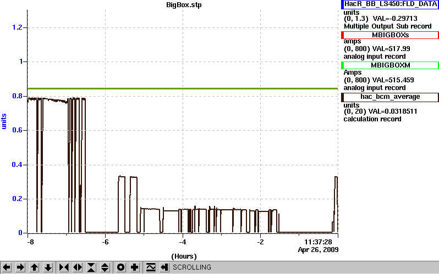Image resolution: width=439 pixels, height=274 pixels.
Task: Click the -2 hours x-axis tick label
Action: point(260,242)
